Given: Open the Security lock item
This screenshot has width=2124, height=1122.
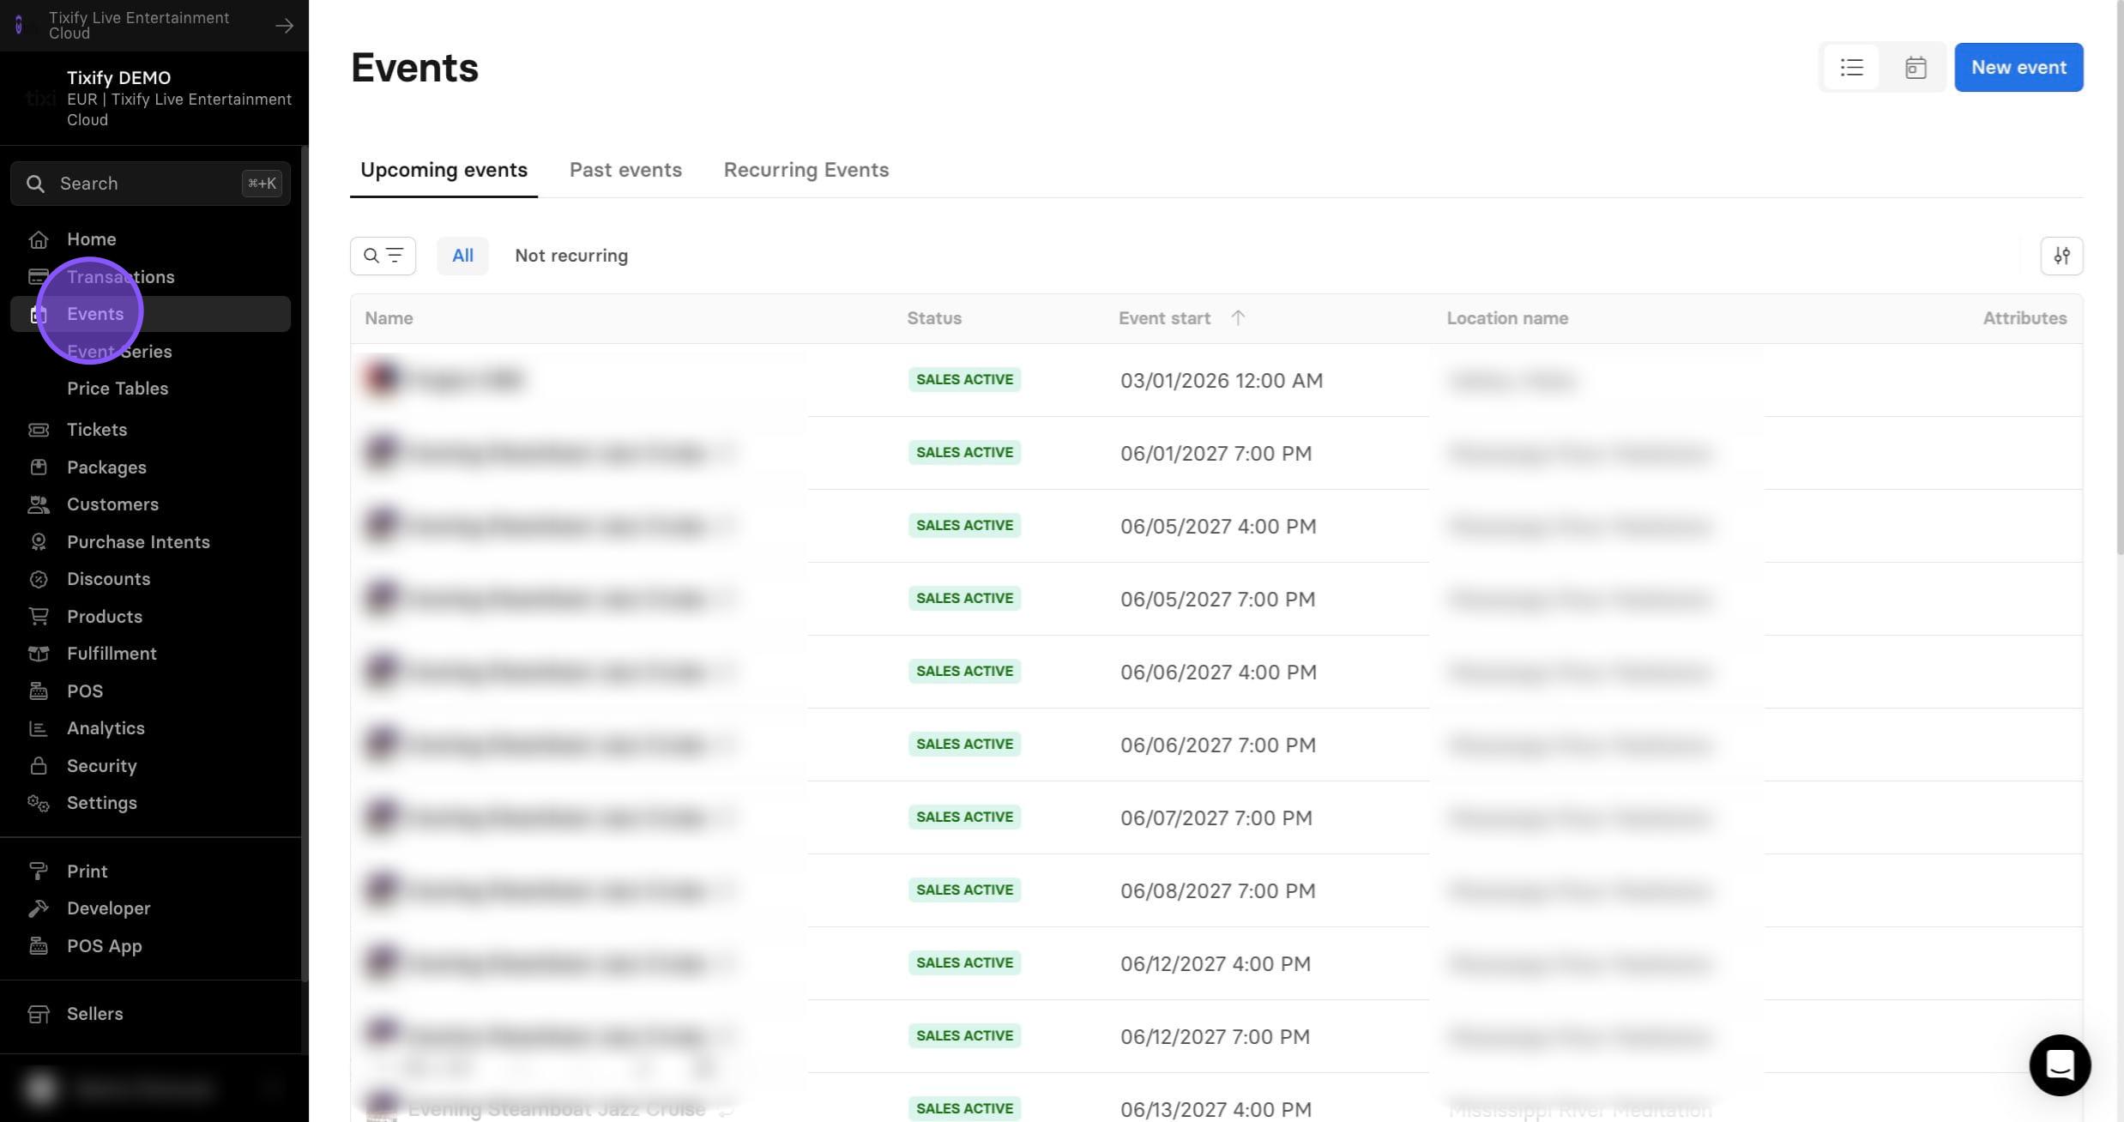Looking at the screenshot, I should [101, 766].
